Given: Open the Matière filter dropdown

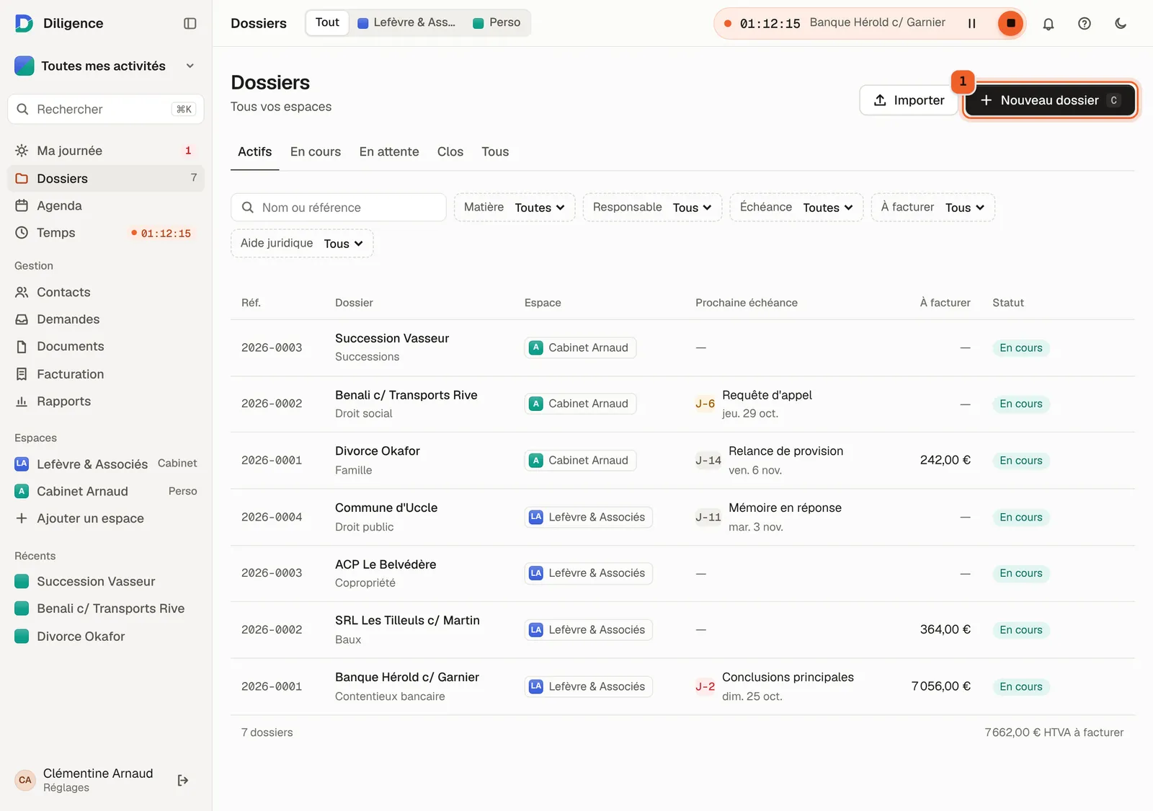Looking at the screenshot, I should [515, 207].
